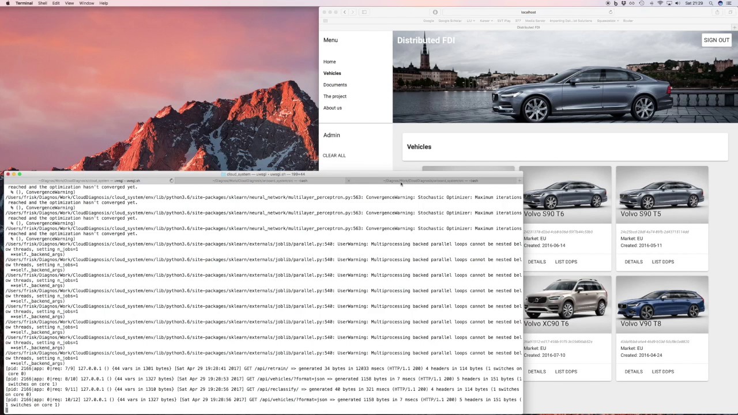Viewport: 738px width, 415px height.
Task: Click the Volvo XC90 T6 car thumbnail
Action: [566, 304]
